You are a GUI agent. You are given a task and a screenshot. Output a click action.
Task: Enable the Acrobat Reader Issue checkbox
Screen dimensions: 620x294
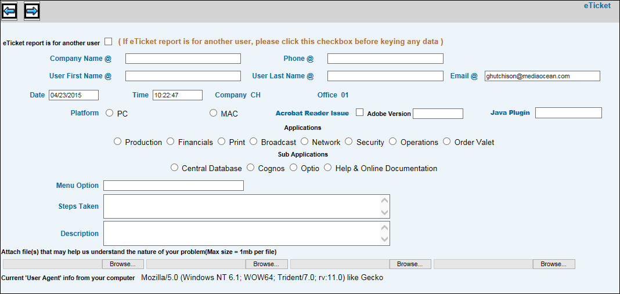pos(360,112)
